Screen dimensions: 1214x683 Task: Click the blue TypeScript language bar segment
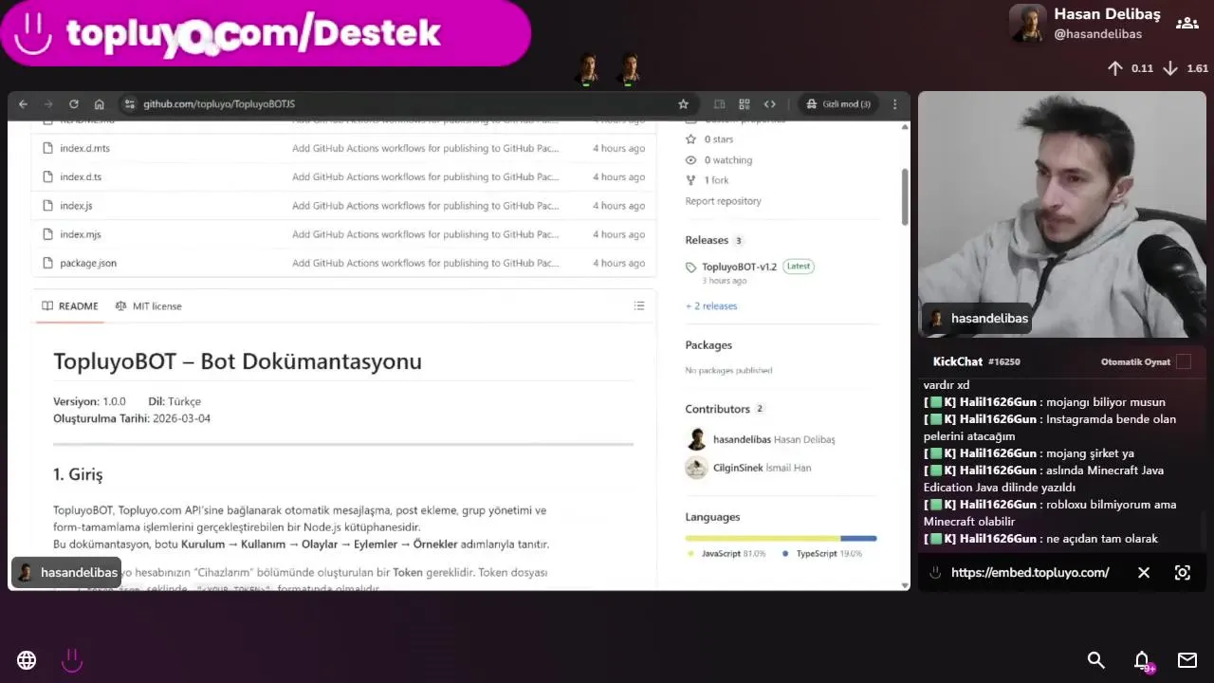[858, 538]
